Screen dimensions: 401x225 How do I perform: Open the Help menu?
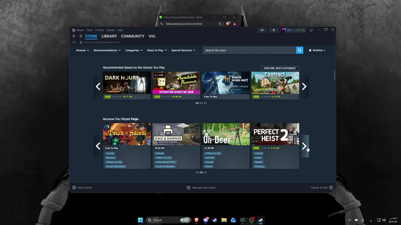point(120,30)
